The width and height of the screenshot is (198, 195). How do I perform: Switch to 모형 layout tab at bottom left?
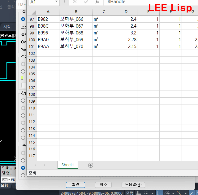coord(4,185)
